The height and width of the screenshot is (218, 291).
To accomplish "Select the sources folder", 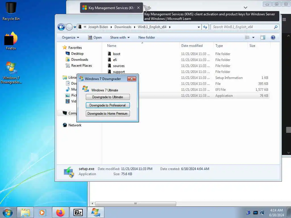I will coord(119,66).
